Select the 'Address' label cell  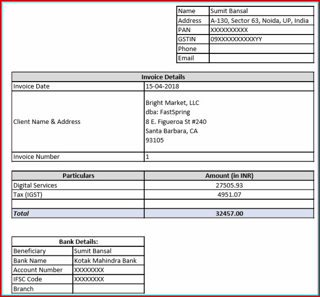click(x=193, y=20)
